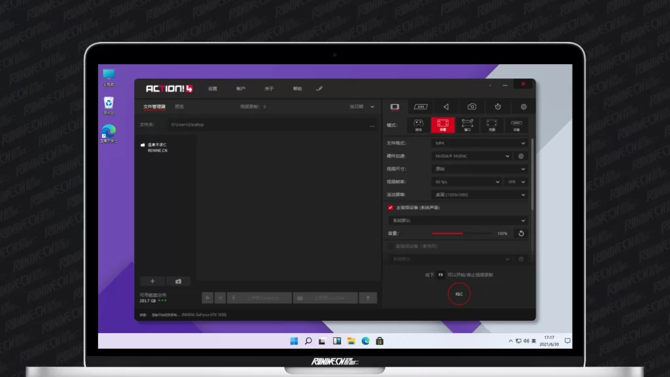The image size is (670, 377).
Task: Select the device recording mode icon
Action: point(516,124)
